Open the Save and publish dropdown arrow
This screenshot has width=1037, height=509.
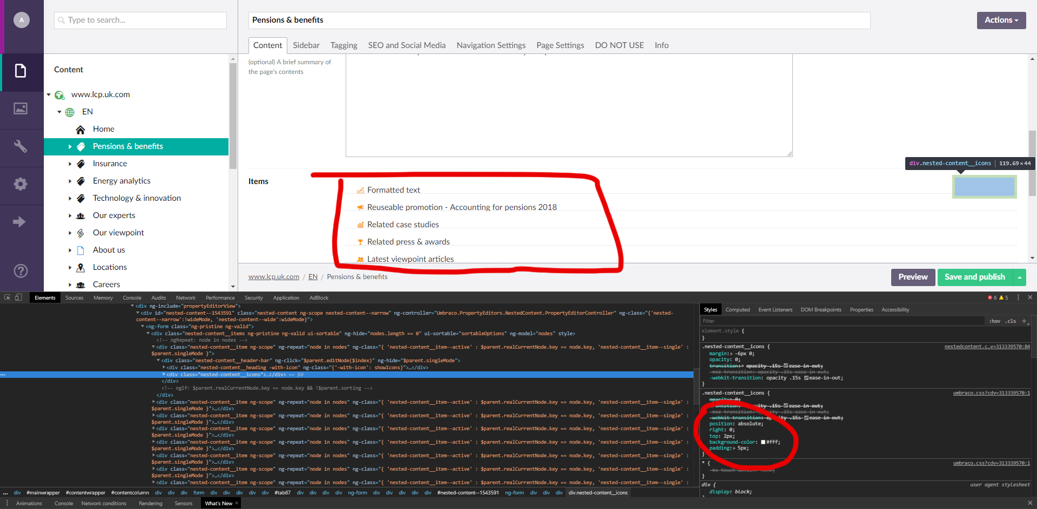(x=1019, y=277)
